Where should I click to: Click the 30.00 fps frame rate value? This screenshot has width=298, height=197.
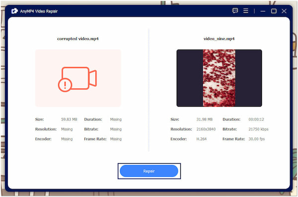(257, 139)
